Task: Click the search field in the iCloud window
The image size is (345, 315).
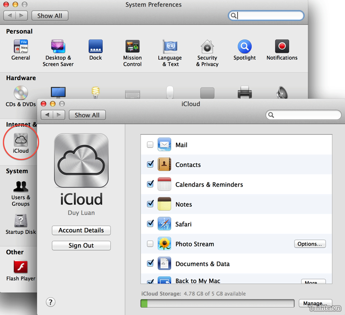Action: click(x=304, y=115)
